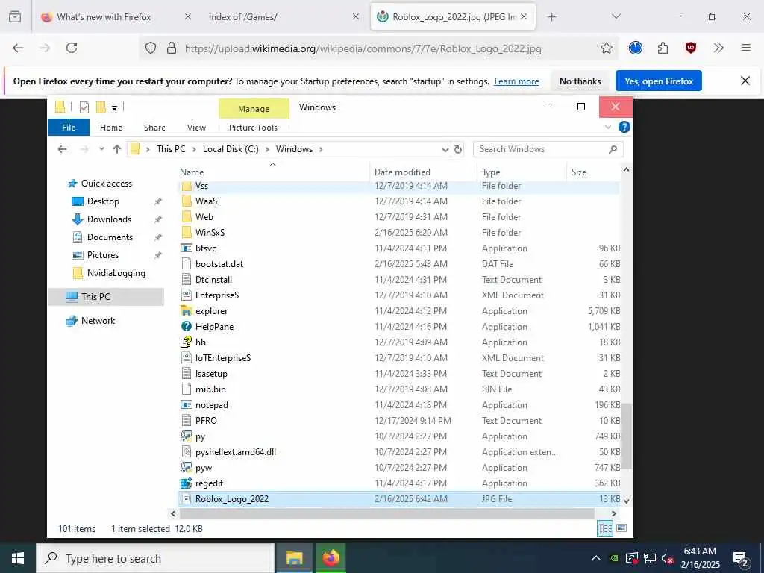Close the Index of /Games/ tab
The image size is (764, 573).
click(x=356, y=16)
